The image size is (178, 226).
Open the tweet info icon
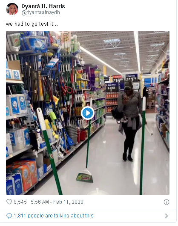click(166, 202)
